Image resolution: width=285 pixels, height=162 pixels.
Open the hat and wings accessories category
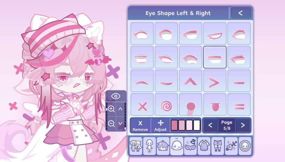(x=190, y=146)
